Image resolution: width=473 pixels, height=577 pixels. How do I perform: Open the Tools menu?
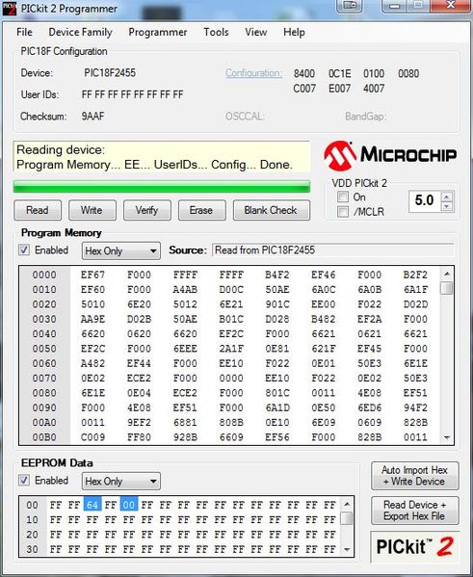tap(216, 33)
